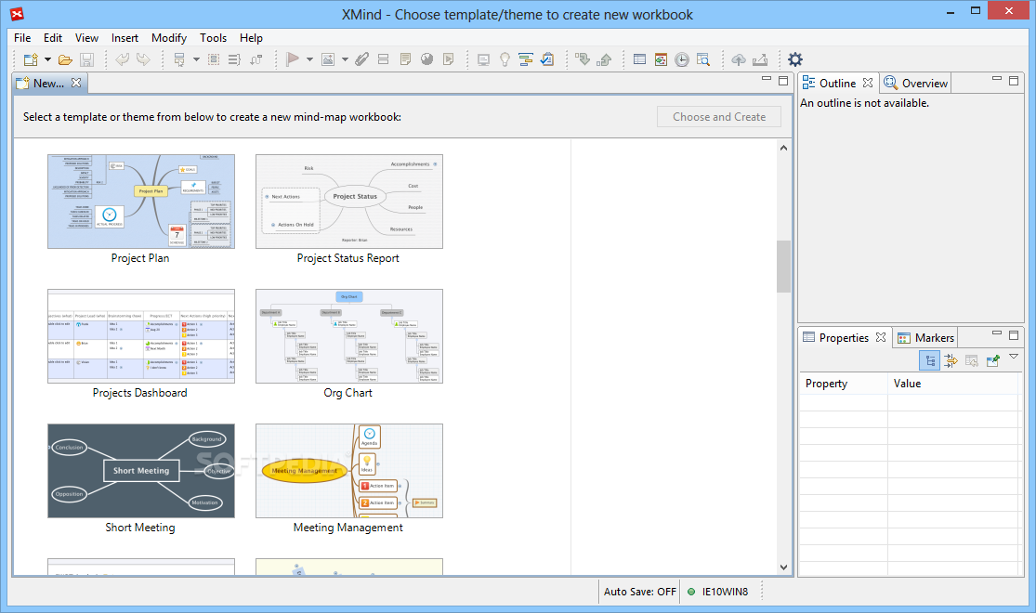Open the Tools menu
This screenshot has width=1036, height=613.
click(214, 38)
